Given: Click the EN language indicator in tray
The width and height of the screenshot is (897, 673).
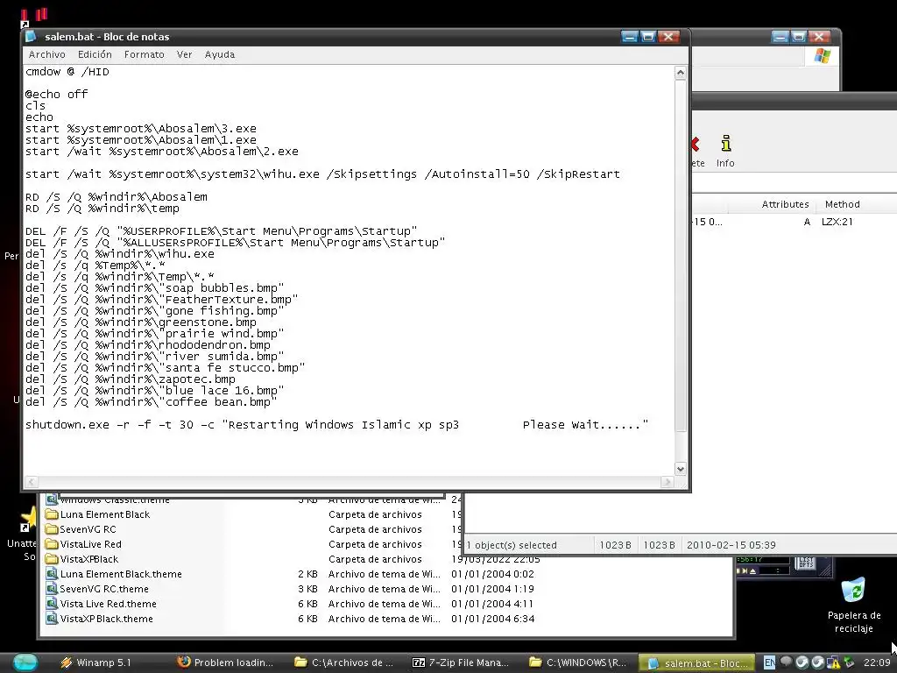Looking at the screenshot, I should point(769,662).
